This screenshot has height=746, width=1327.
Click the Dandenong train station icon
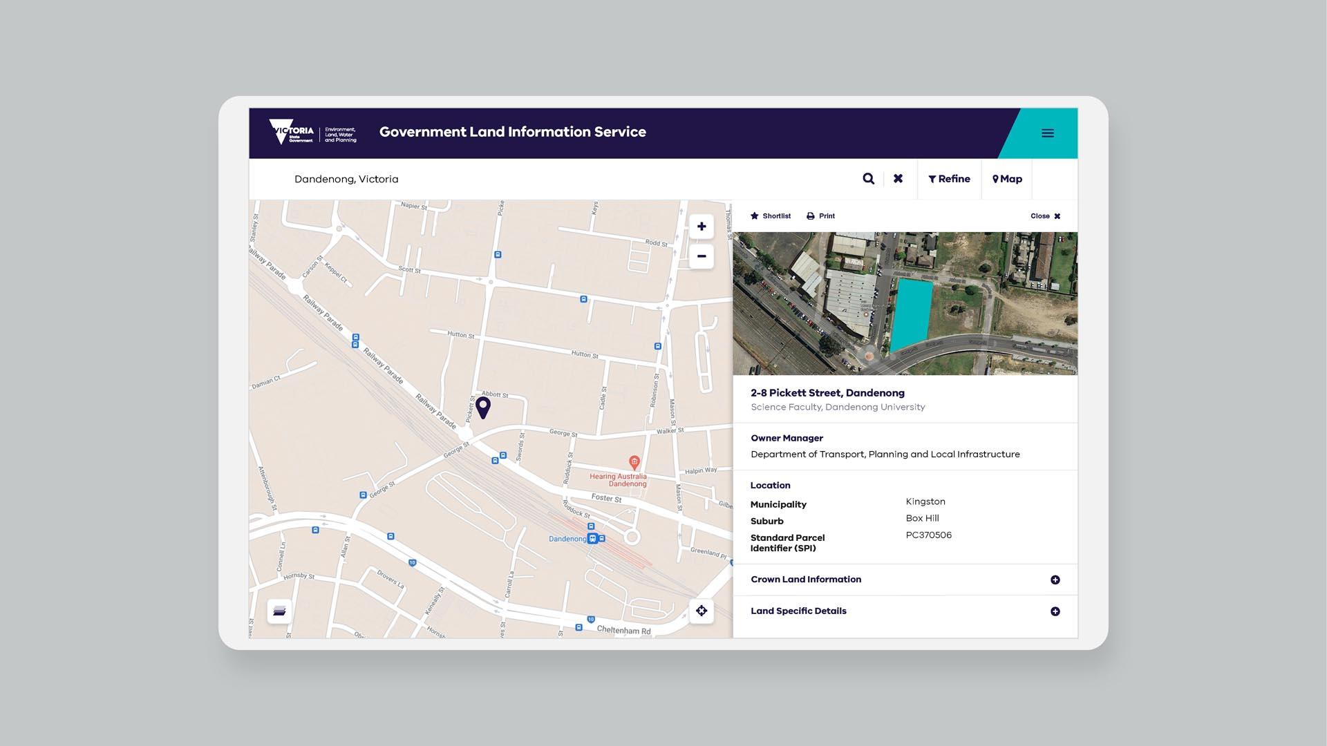tap(592, 539)
